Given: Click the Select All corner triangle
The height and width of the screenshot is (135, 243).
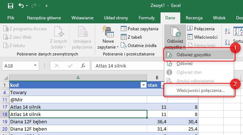Looking at the screenshot, I should 6,77.
